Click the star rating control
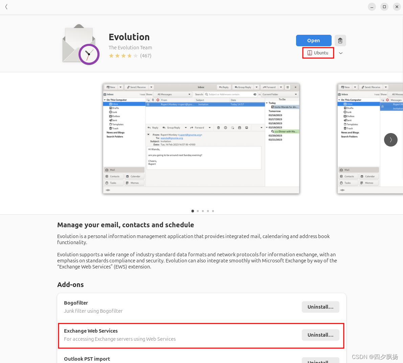This screenshot has width=403, height=363. [124, 55]
